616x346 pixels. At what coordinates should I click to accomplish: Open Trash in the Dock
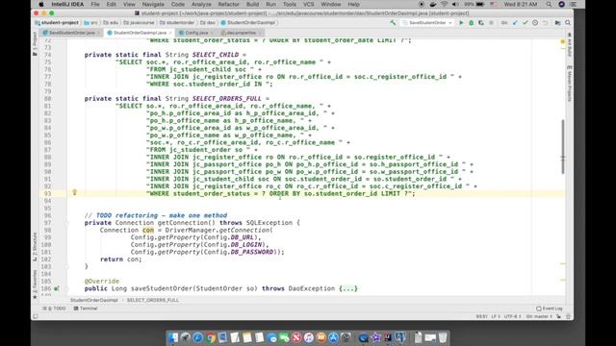pyautogui.click(x=443, y=337)
